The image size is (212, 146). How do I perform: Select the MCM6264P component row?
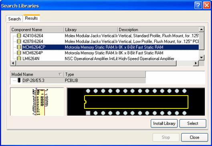click(x=105, y=53)
